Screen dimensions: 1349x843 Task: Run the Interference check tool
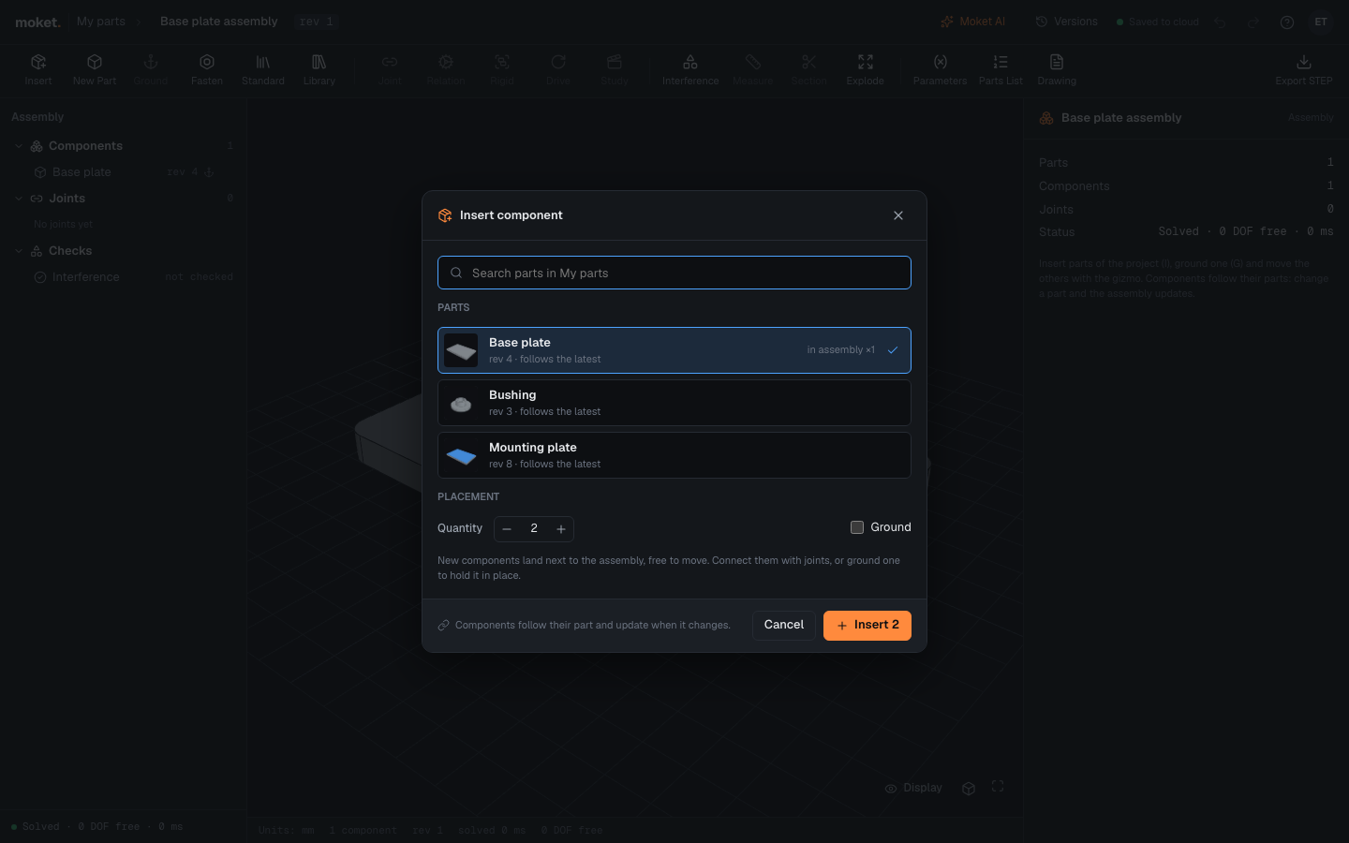[690, 70]
